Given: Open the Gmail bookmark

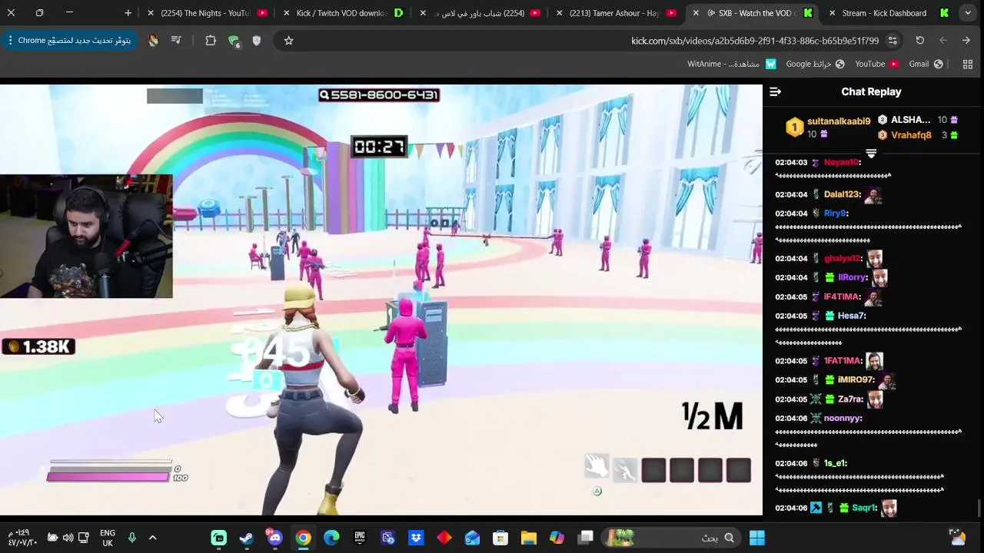Looking at the screenshot, I should 926,65.
